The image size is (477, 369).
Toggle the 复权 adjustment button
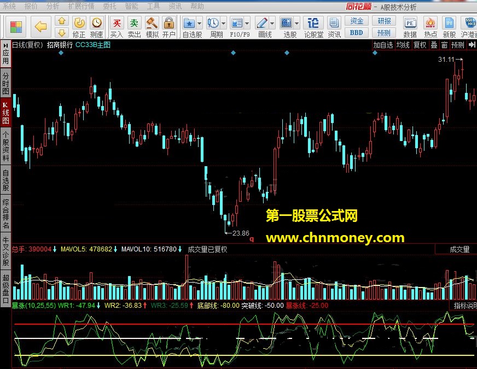point(420,45)
